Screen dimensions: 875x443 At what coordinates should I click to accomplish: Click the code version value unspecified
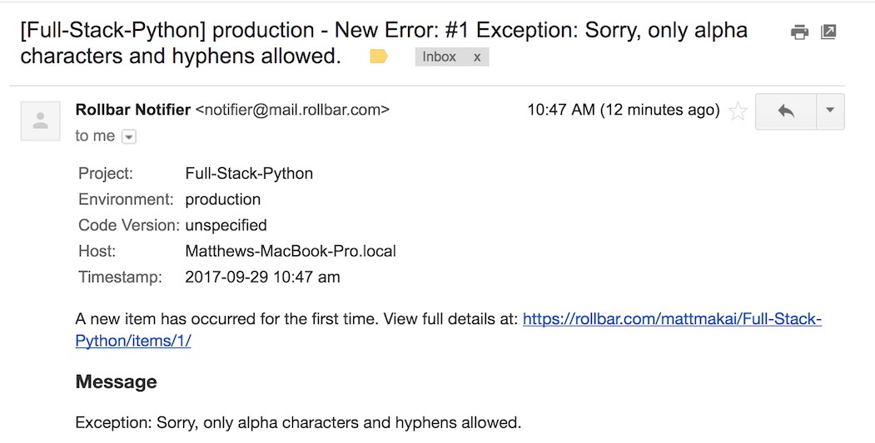pyautogui.click(x=226, y=225)
